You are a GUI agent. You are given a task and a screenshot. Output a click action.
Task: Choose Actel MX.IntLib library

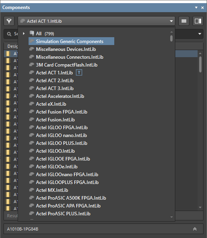tap(52, 190)
